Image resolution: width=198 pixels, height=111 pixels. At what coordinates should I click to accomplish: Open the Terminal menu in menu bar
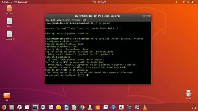[76, 20]
